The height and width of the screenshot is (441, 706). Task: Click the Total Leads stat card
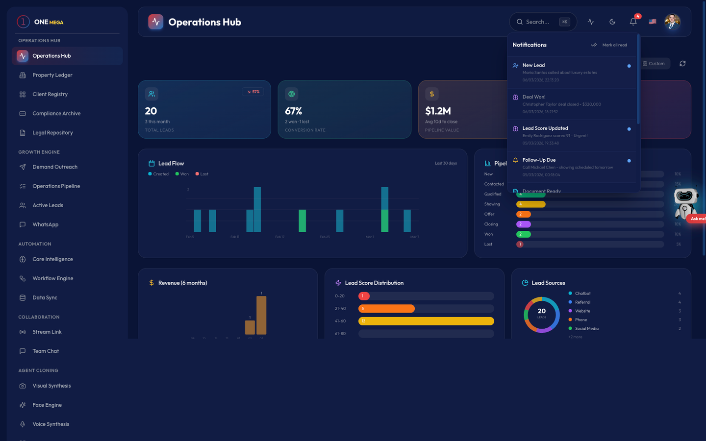(x=204, y=109)
